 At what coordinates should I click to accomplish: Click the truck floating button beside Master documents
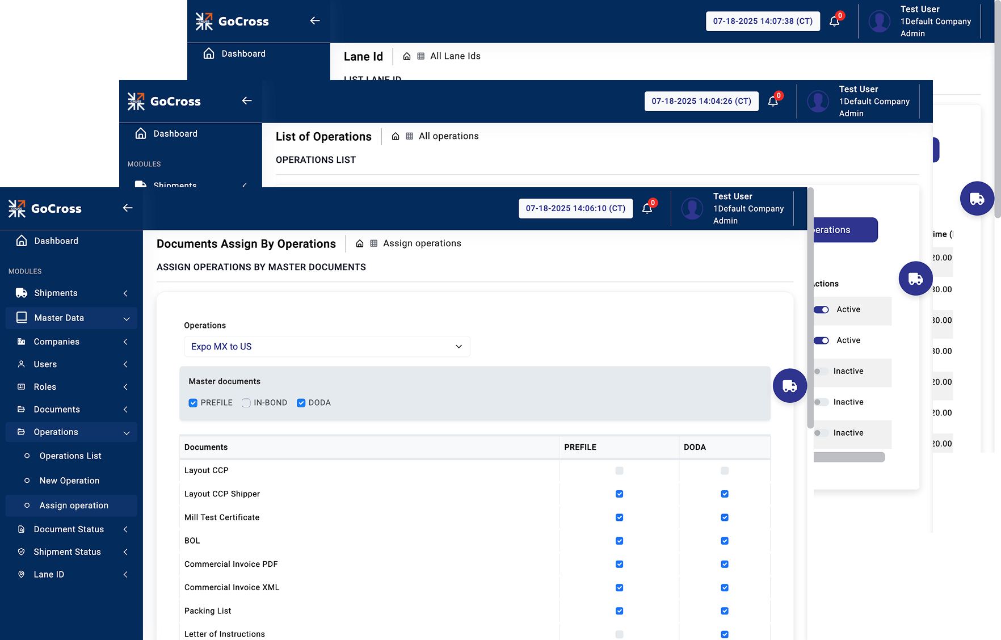(789, 386)
